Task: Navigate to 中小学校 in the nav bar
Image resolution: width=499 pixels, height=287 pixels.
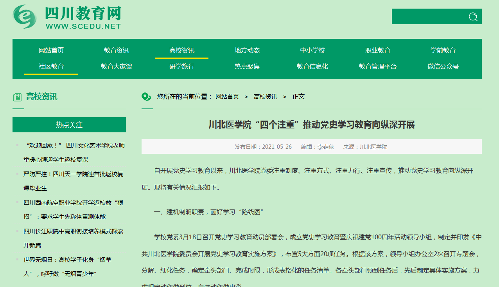Action: click(312, 50)
